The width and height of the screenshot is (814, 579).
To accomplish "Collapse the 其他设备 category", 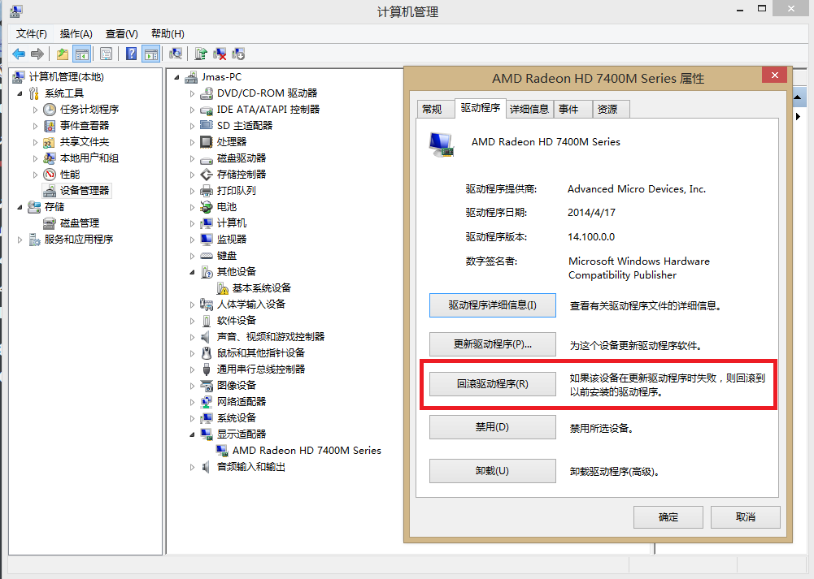I will click(192, 272).
